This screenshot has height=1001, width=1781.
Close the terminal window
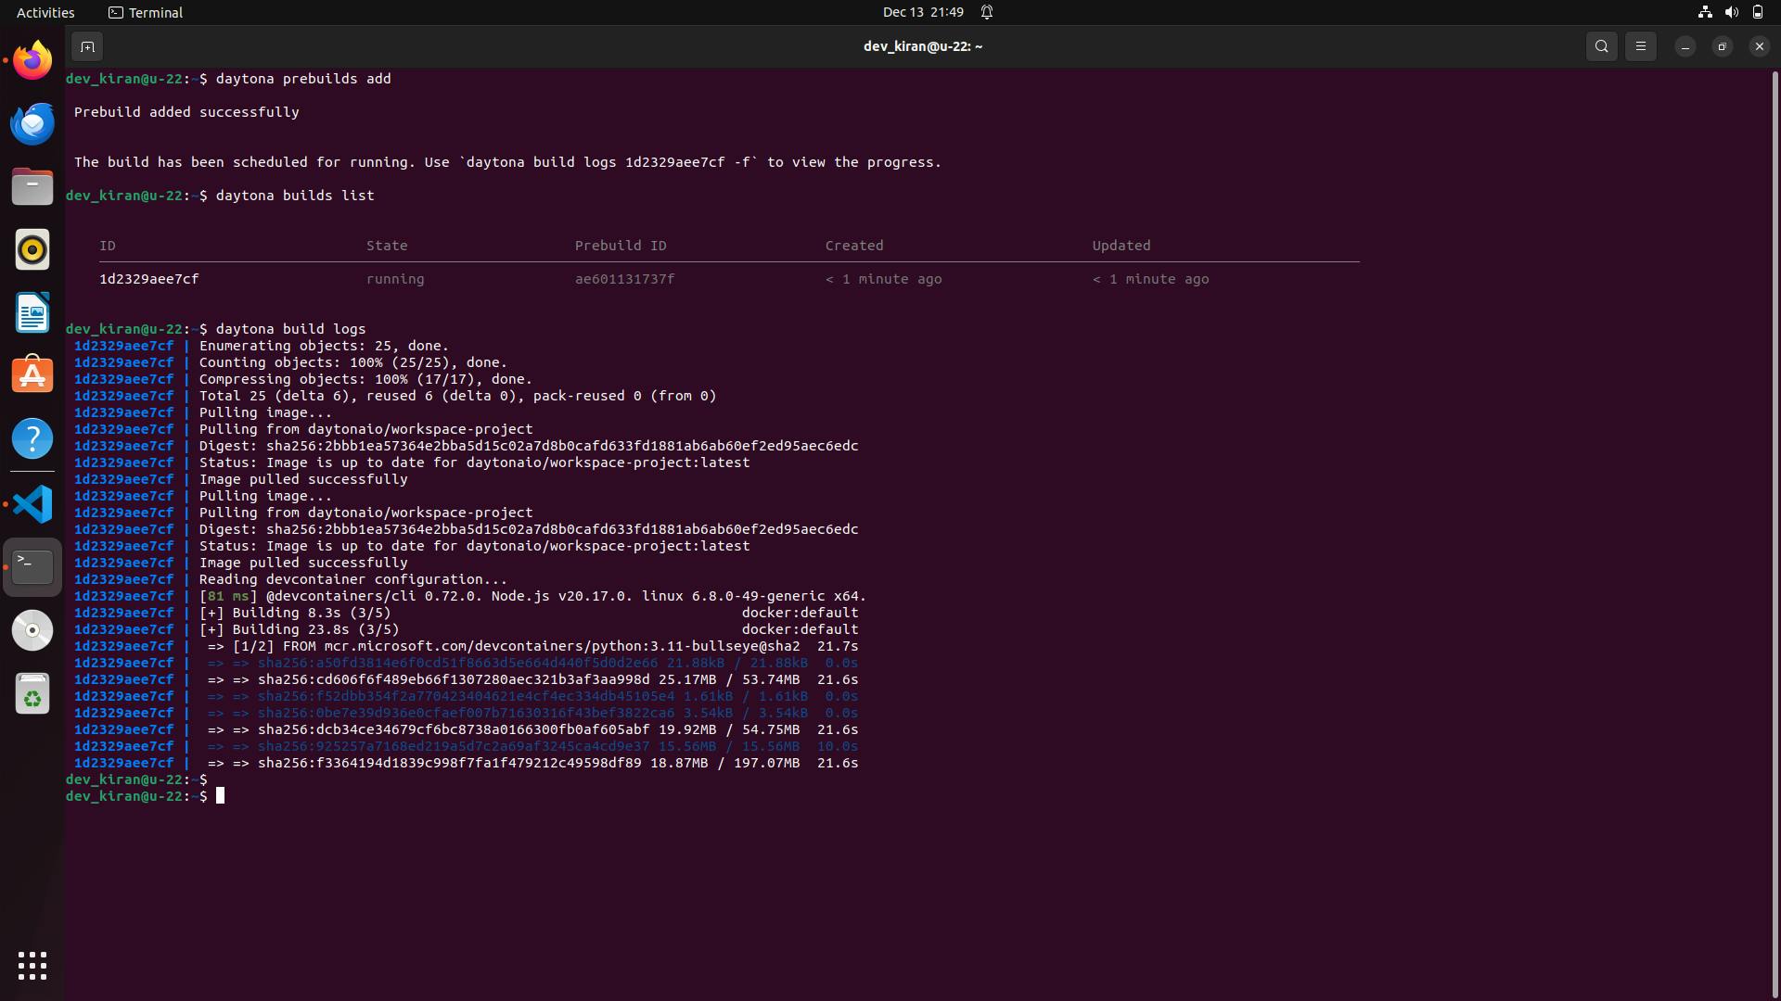click(1759, 46)
